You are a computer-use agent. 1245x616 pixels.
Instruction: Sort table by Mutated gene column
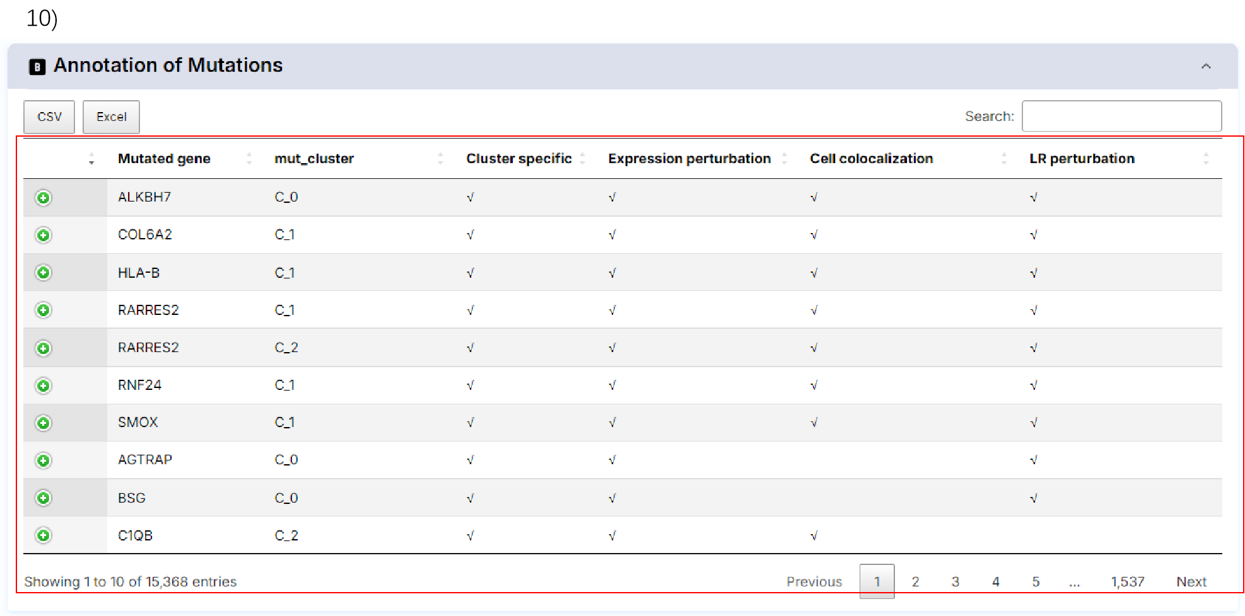(x=164, y=159)
